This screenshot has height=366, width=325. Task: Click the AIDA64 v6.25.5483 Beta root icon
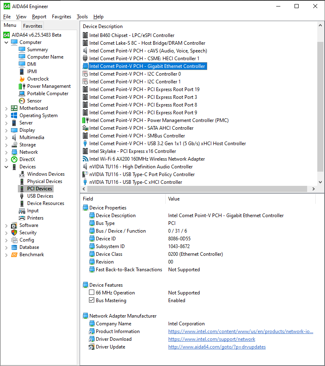[6, 35]
